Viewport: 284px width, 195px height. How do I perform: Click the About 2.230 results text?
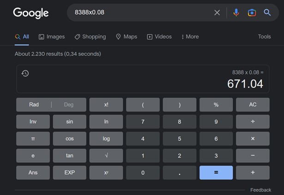58,54
